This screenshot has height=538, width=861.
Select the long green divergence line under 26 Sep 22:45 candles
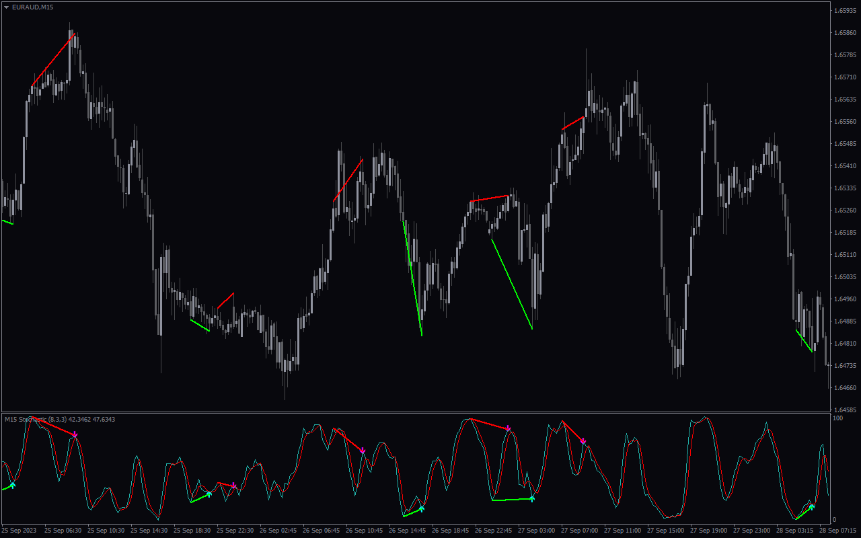[x=512, y=284]
